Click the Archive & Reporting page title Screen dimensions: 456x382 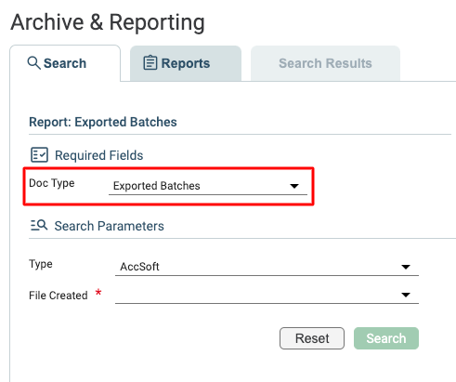(108, 22)
